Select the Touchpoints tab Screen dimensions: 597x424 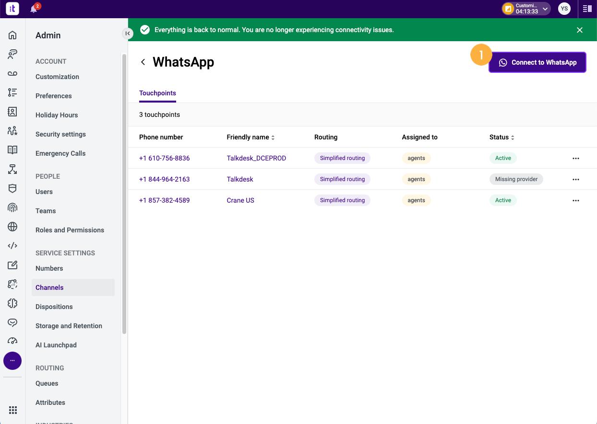click(157, 93)
